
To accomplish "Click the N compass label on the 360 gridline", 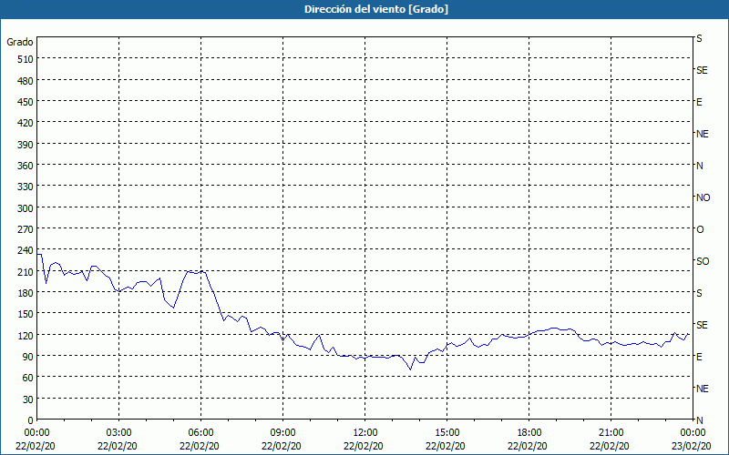I will tap(700, 166).
